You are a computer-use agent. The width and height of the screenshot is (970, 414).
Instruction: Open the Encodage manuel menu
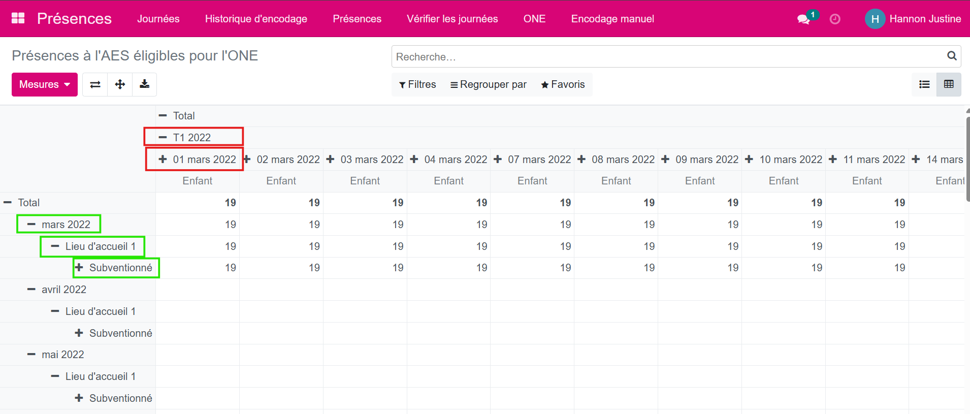[612, 19]
